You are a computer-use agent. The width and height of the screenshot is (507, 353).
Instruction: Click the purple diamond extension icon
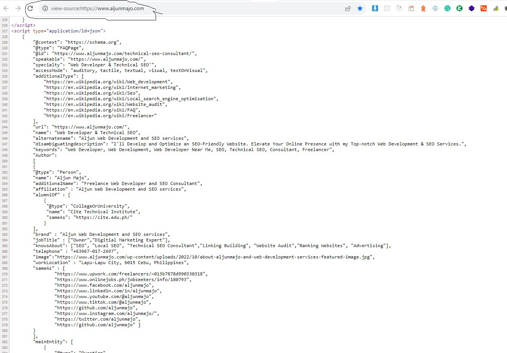tap(472, 8)
